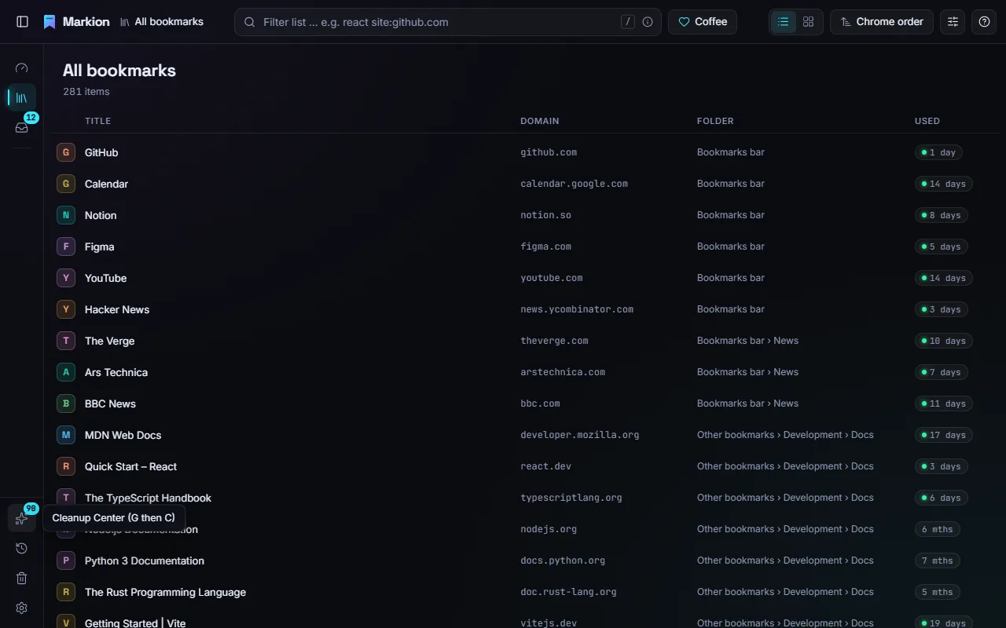Image resolution: width=1006 pixels, height=628 pixels.
Task: Click folder path of Rust Programming Language
Action: (785, 592)
